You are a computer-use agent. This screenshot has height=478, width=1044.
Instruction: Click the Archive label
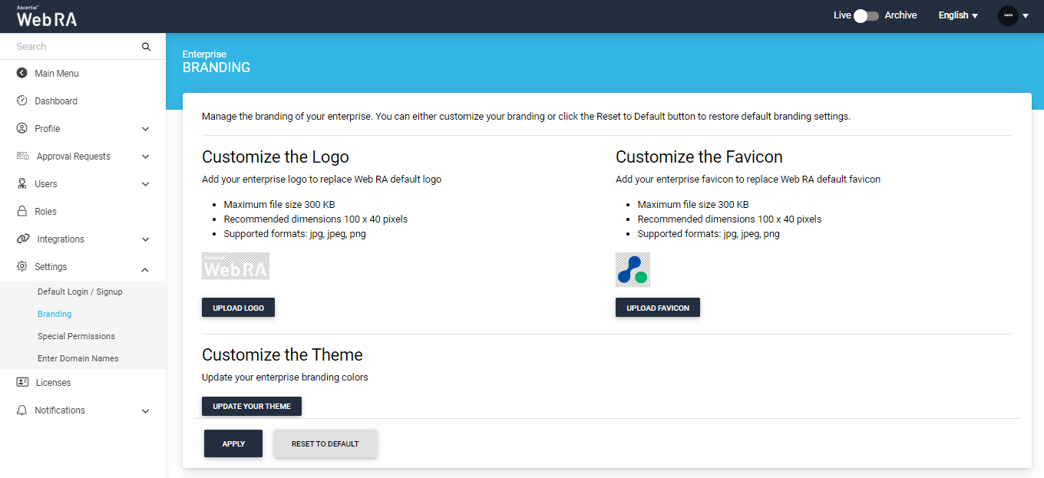click(x=900, y=15)
